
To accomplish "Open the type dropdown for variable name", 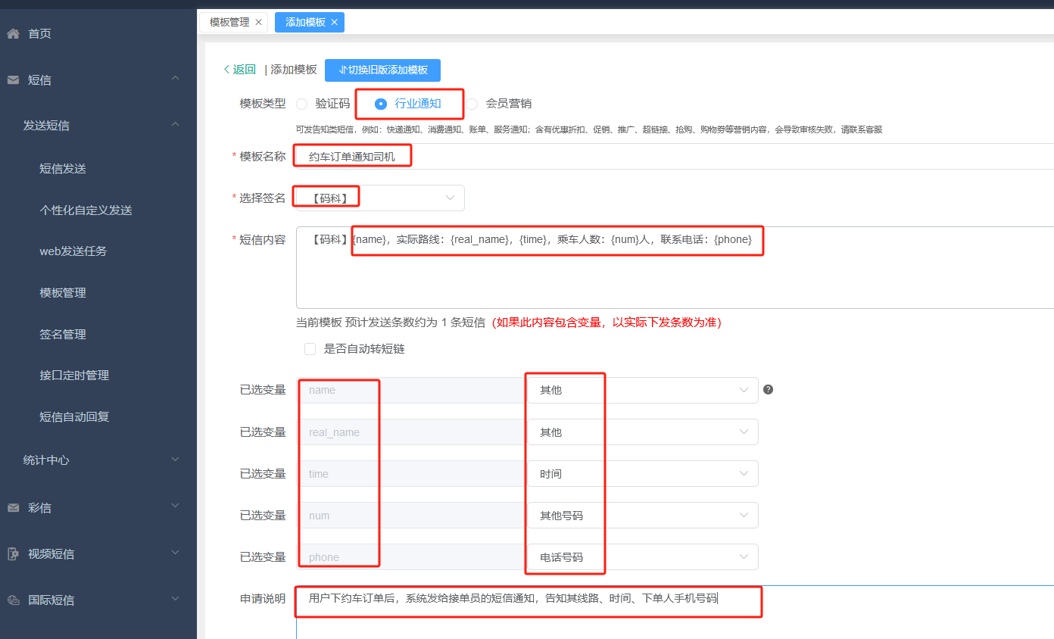I will pyautogui.click(x=643, y=390).
